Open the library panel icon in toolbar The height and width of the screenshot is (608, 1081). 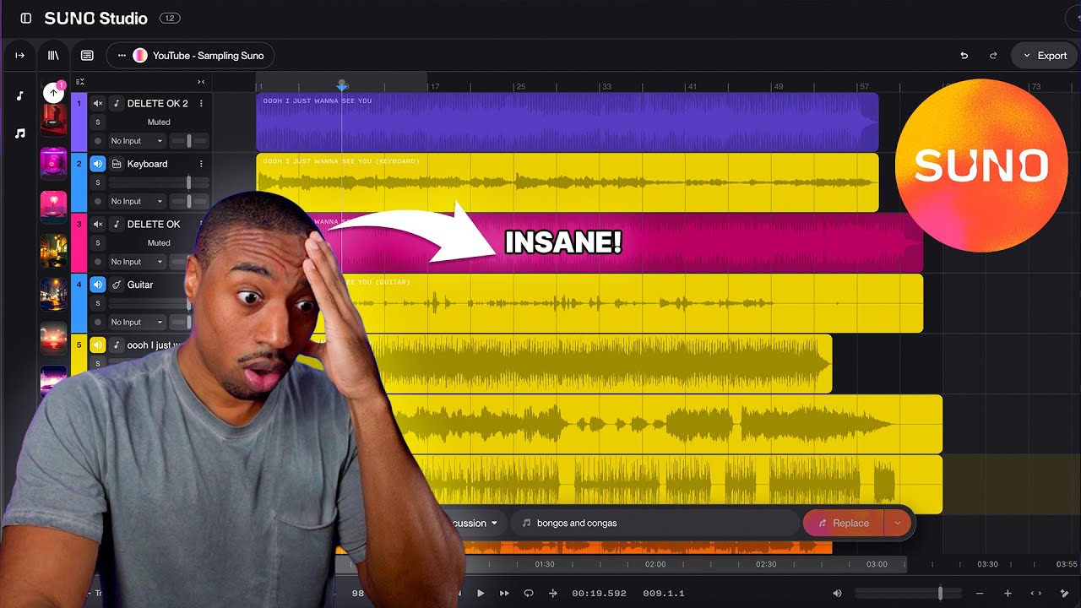point(53,56)
